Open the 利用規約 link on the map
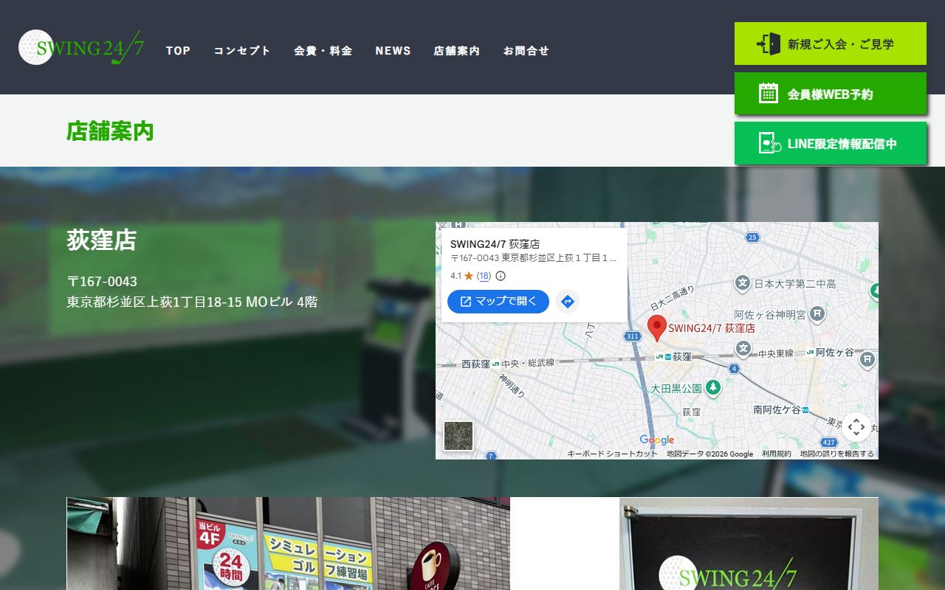Image resolution: width=945 pixels, height=590 pixels. pyautogui.click(x=776, y=454)
